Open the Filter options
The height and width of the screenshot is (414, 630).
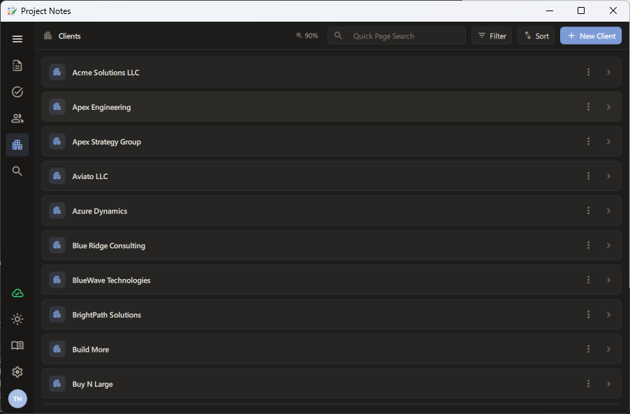492,36
